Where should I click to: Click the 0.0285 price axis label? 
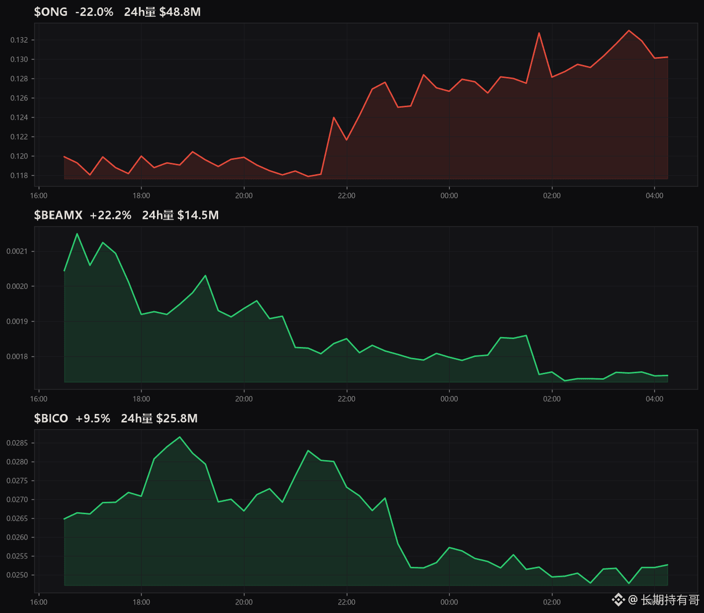point(17,443)
